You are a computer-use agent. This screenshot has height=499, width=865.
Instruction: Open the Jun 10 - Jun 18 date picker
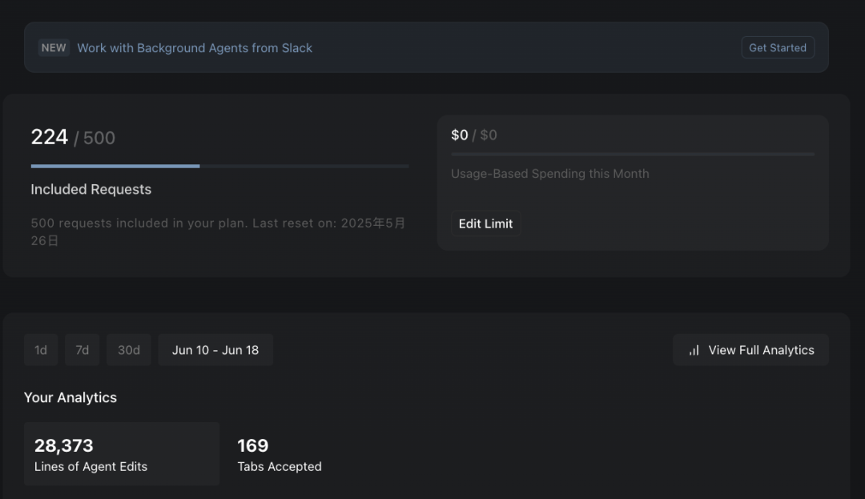tap(215, 349)
